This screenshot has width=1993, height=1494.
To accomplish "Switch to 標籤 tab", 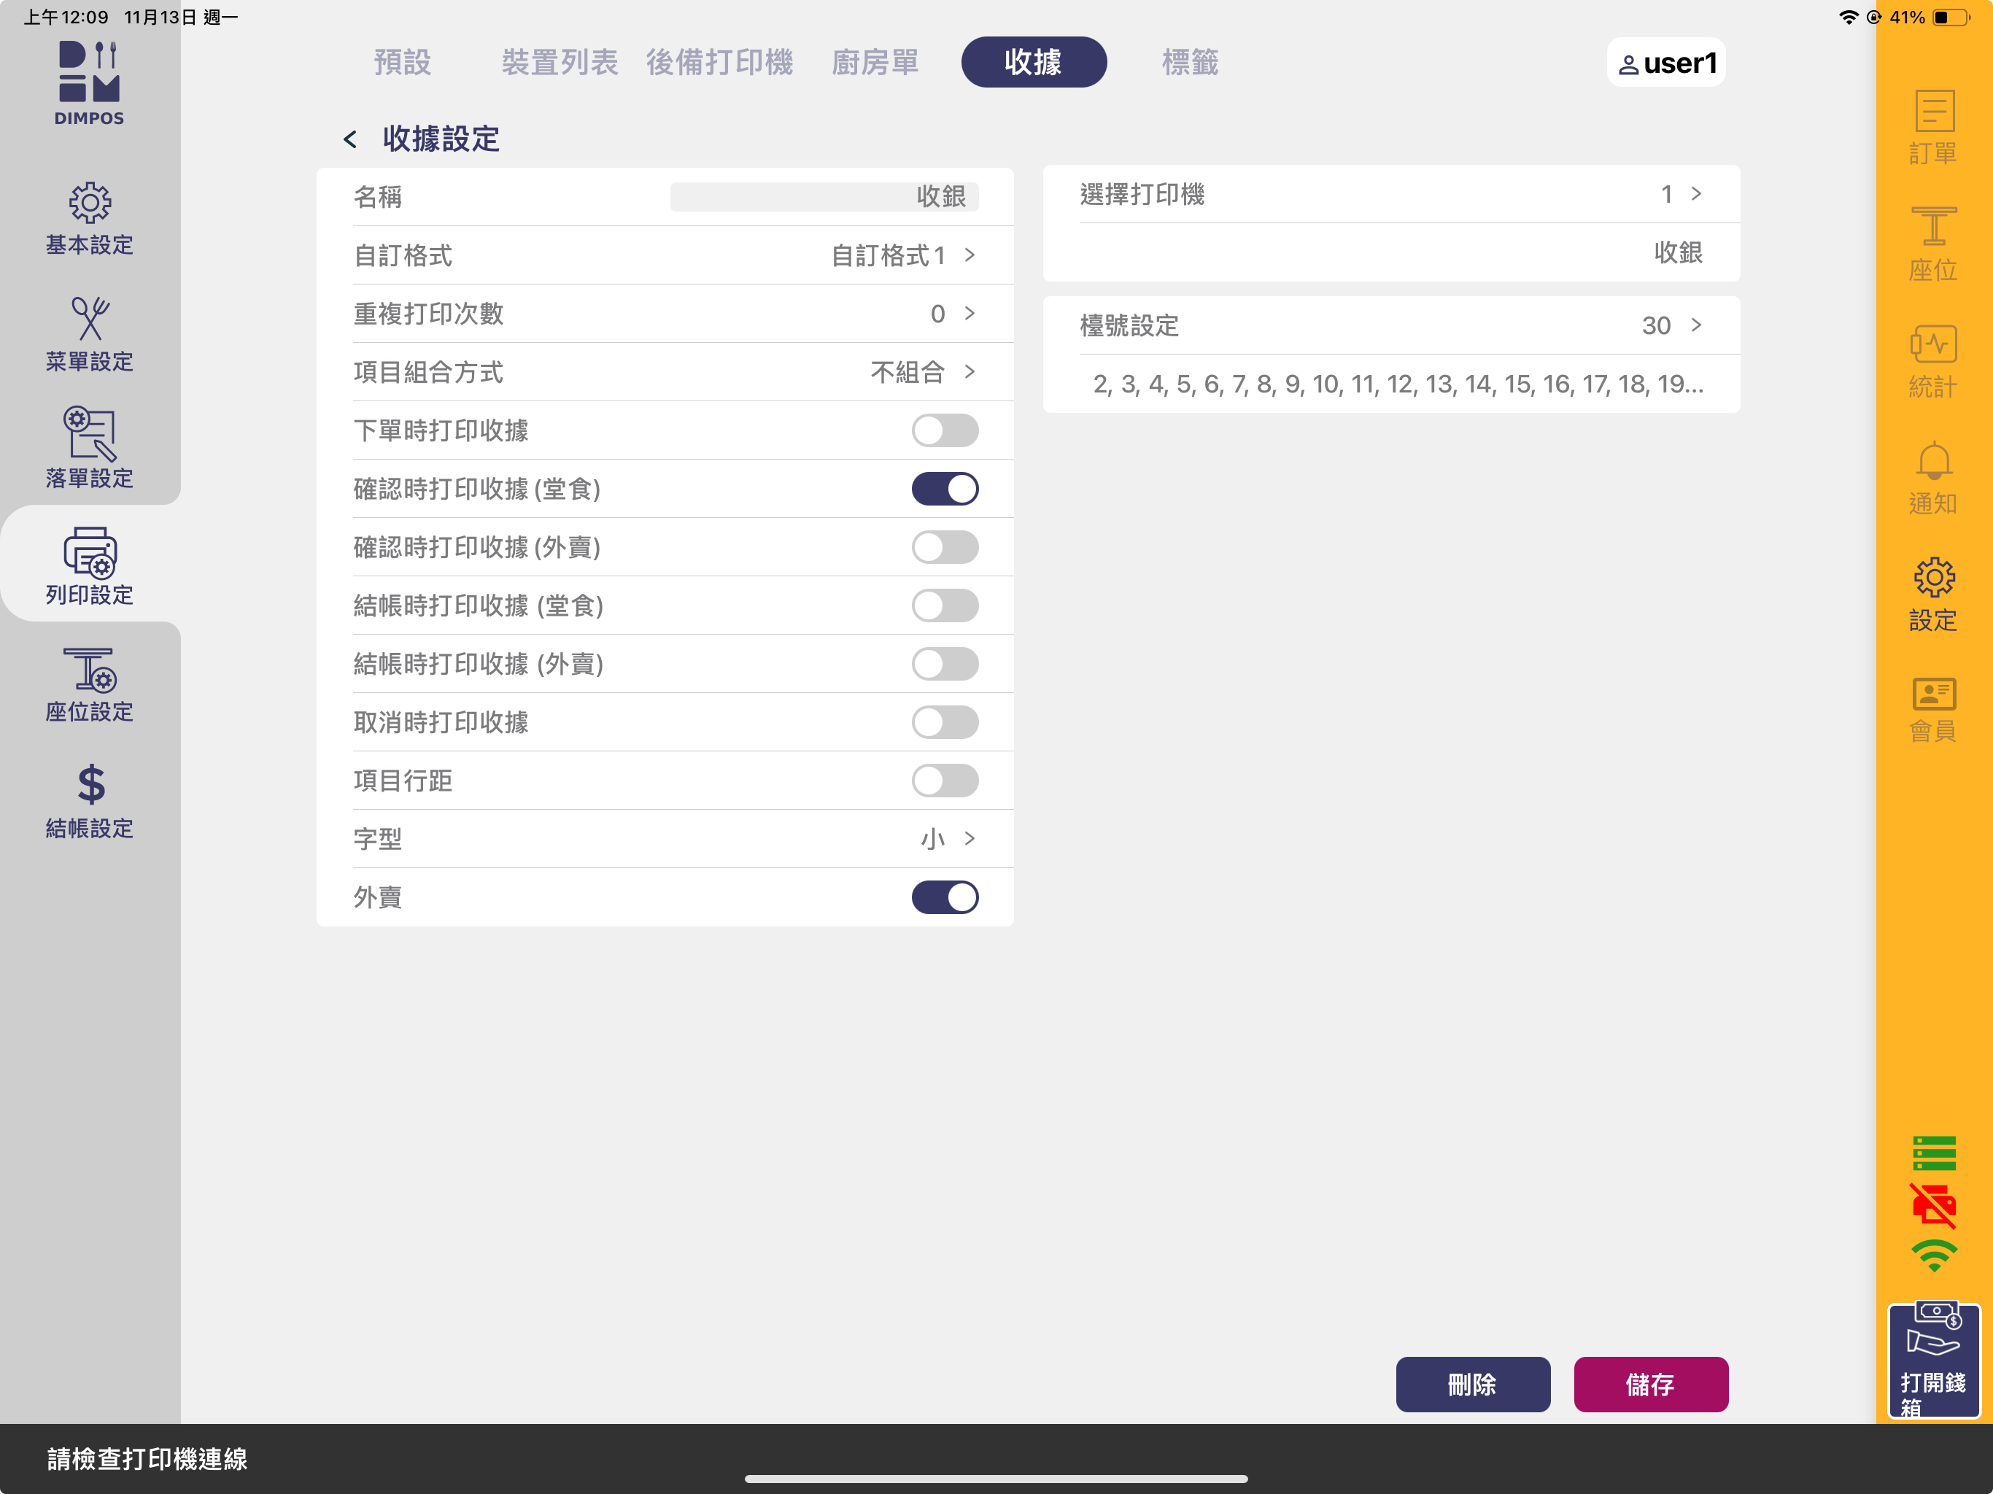I will pos(1189,62).
